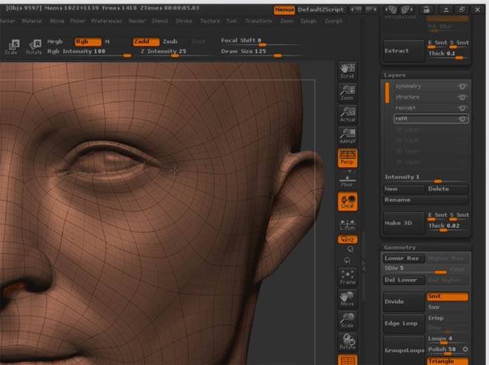The width and height of the screenshot is (489, 365).
Task: Click the lock icon in title bar
Action: [x=426, y=10]
